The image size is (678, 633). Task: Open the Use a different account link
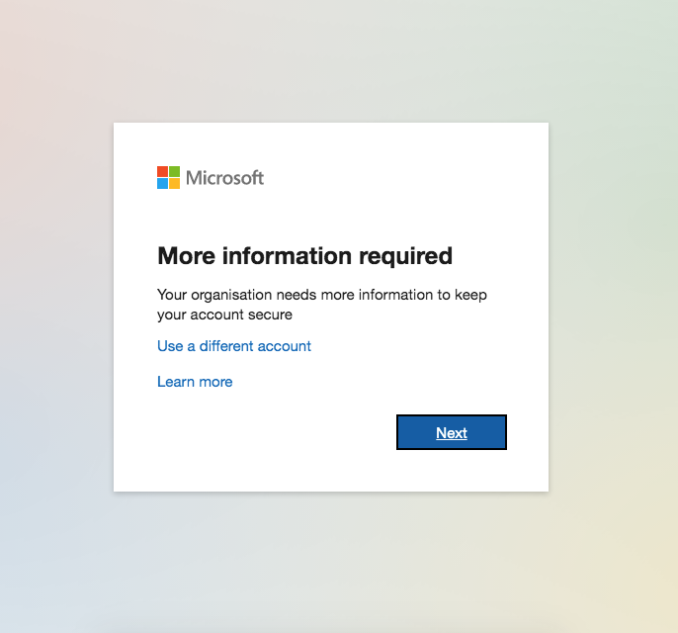(234, 346)
